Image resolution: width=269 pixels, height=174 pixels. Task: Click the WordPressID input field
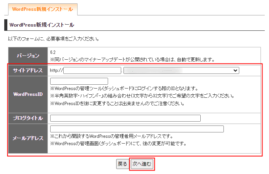[79, 81]
